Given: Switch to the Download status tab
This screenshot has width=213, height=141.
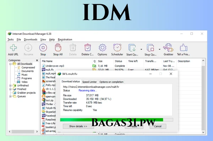Looking at the screenshot, I should coord(71,81).
